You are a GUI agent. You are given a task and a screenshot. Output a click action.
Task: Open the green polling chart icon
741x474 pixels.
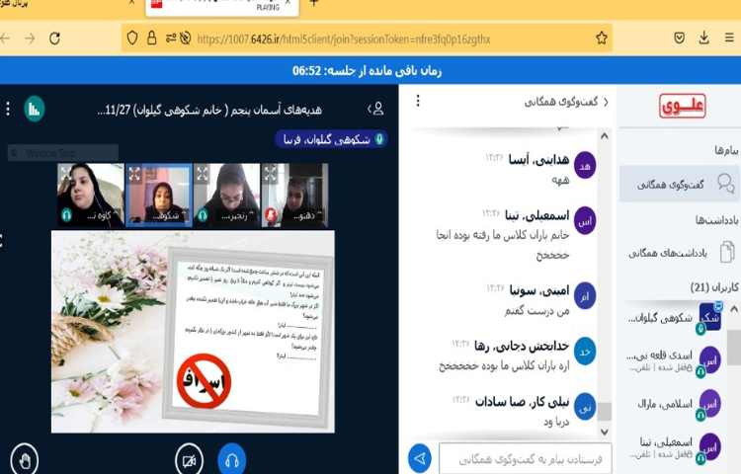pos(34,109)
